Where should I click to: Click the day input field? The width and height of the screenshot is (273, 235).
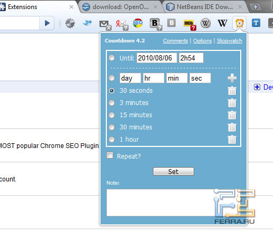click(x=130, y=78)
